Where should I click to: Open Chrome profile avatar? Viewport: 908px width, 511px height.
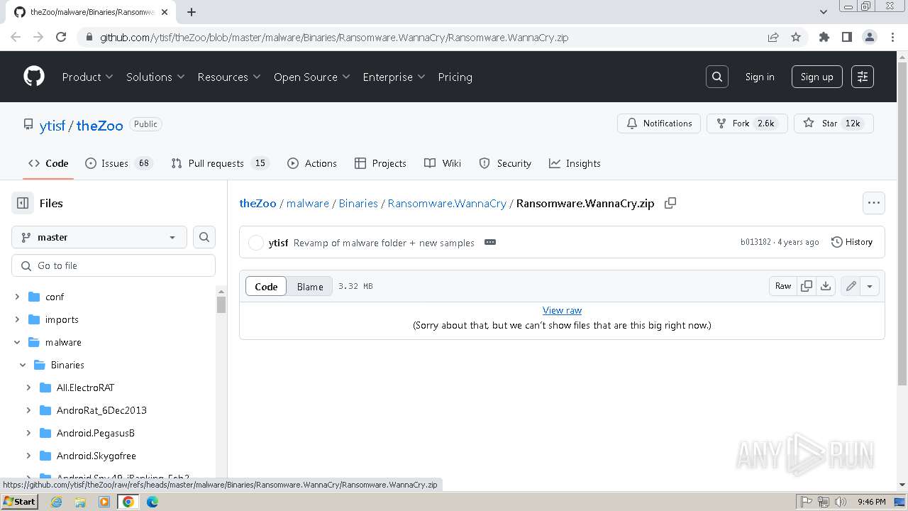(870, 37)
